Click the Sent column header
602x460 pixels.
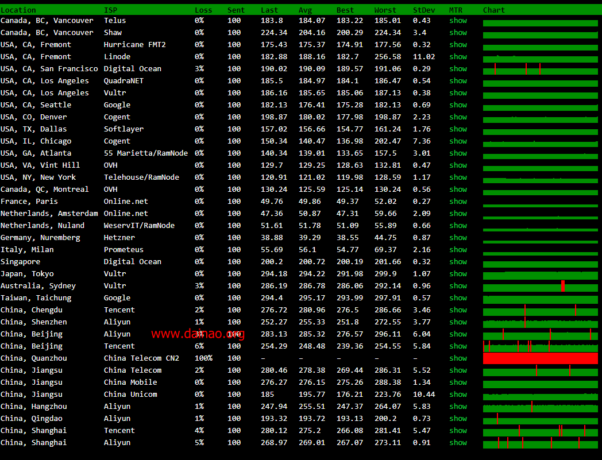(x=236, y=10)
